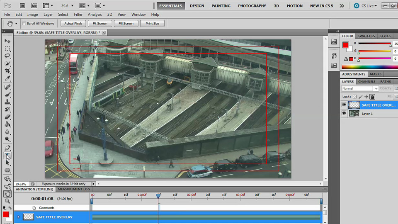Select the 3D Camera Rotate tool
The image size is (398, 224).
point(7,186)
